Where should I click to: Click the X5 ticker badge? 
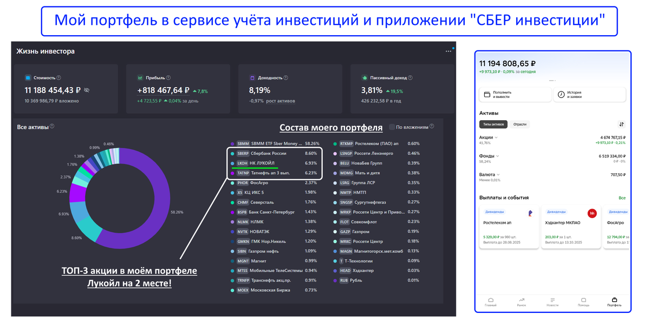tap(240, 193)
